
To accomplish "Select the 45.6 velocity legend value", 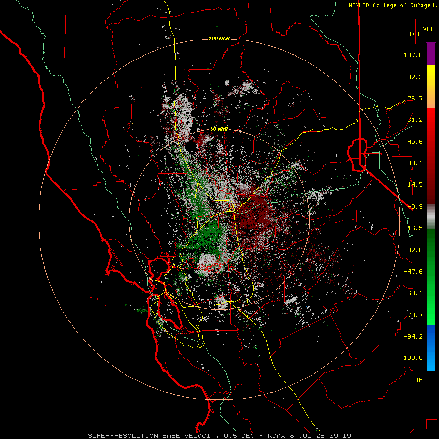I will [415, 141].
